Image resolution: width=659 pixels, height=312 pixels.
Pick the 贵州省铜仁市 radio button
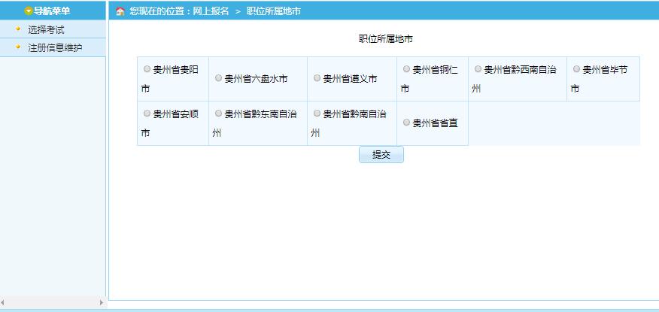tap(406, 69)
